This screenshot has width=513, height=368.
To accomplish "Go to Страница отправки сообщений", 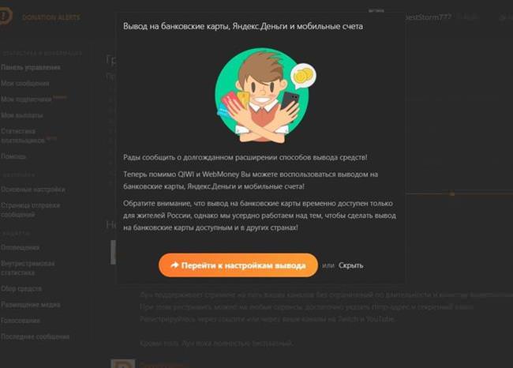I will (x=30, y=210).
